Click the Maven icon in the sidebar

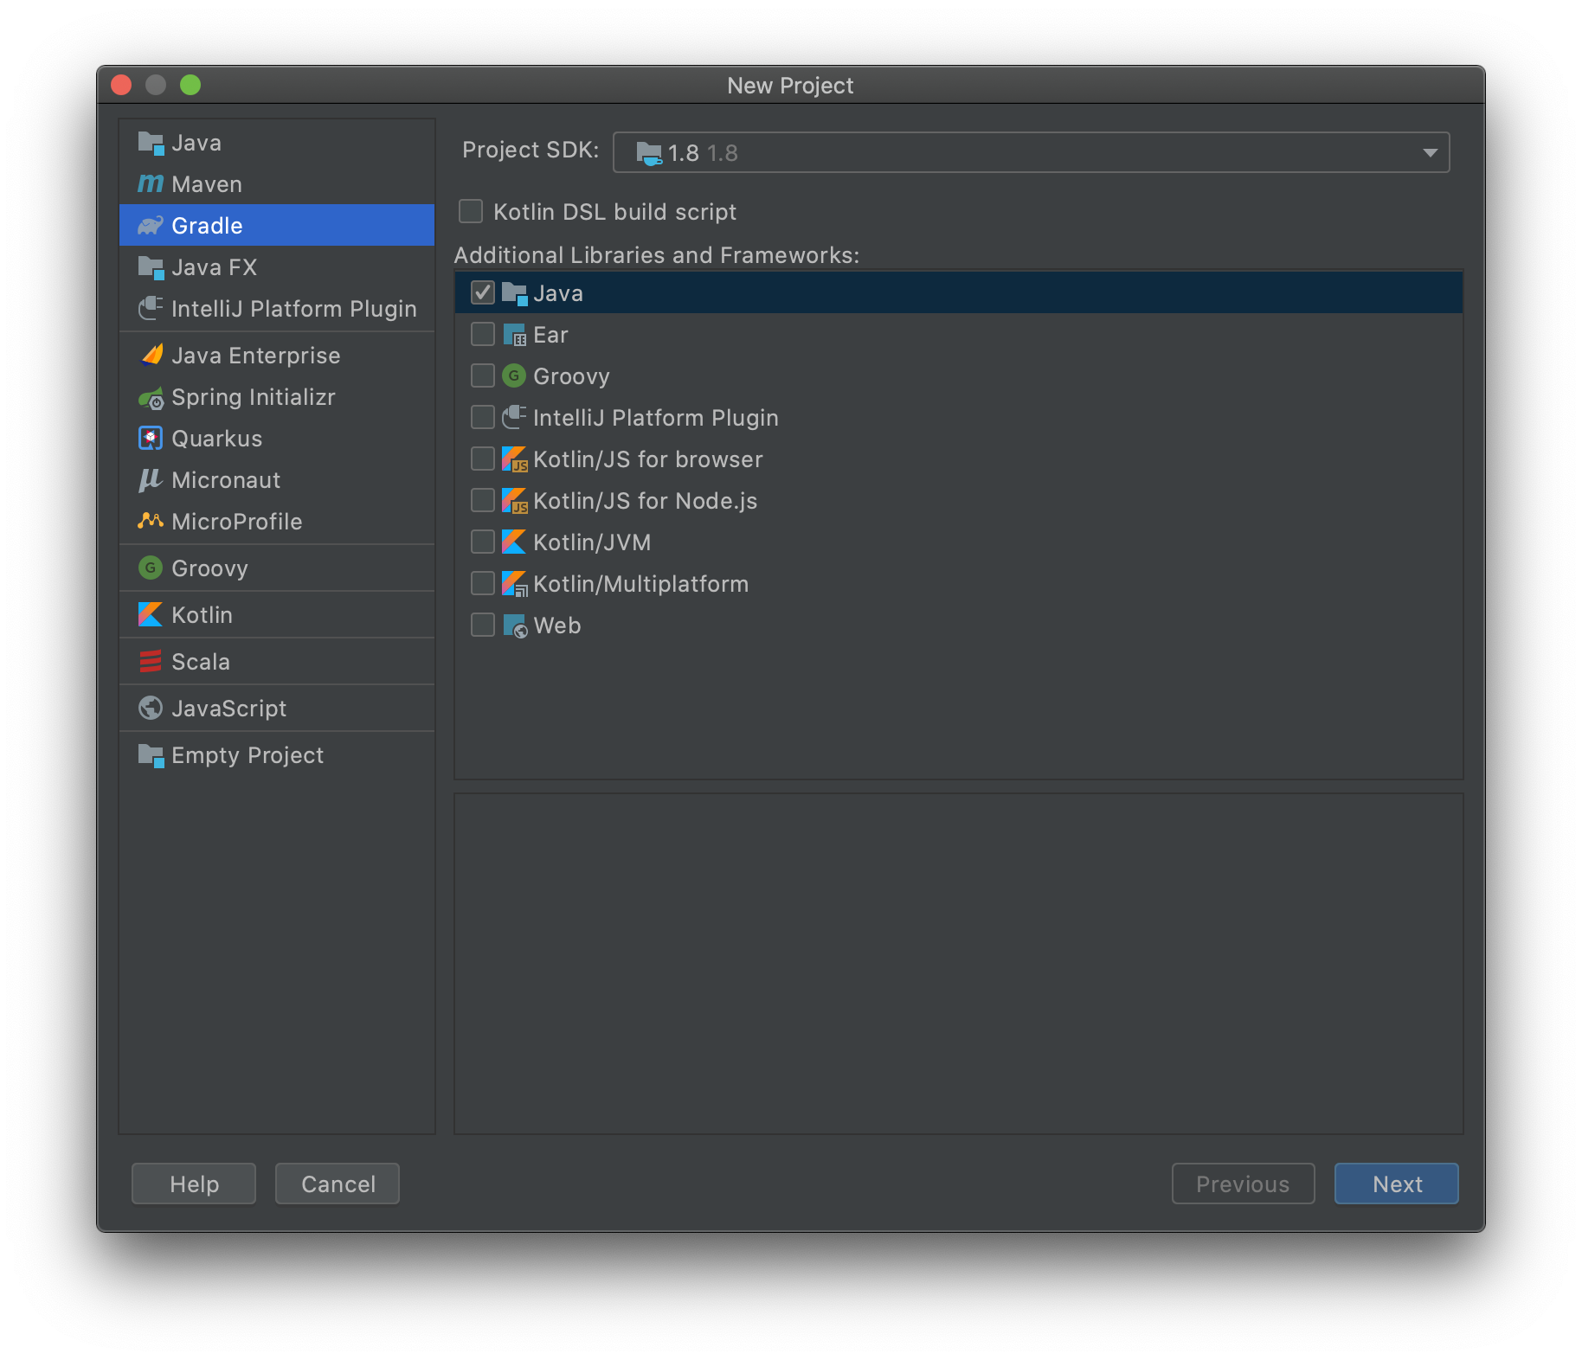151,184
